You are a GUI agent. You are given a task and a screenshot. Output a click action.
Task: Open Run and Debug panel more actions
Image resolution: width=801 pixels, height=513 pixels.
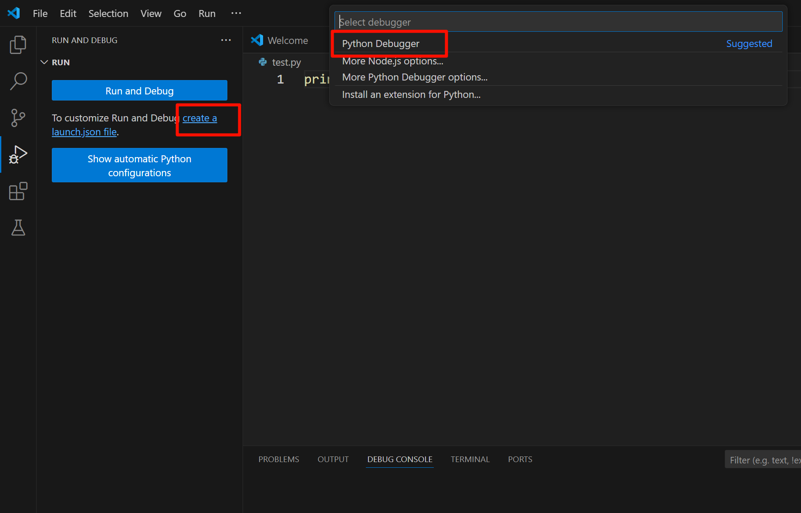coord(226,40)
